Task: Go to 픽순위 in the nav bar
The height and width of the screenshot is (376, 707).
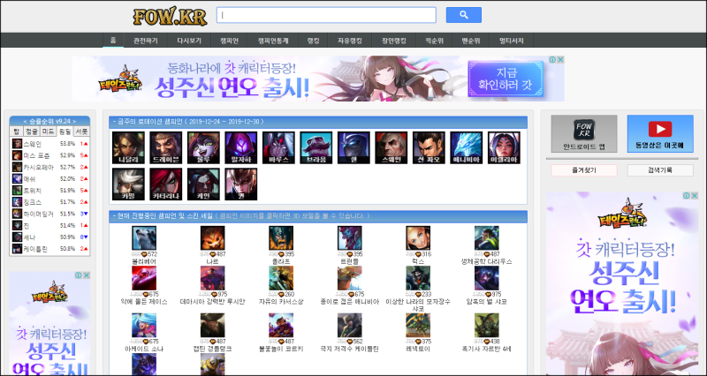Action: 434,41
